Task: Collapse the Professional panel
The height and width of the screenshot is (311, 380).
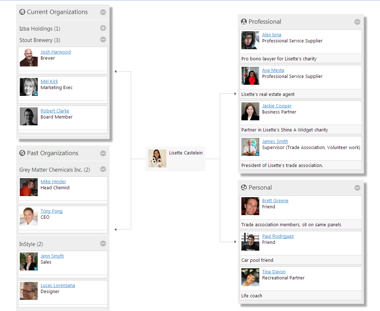Action: point(357,22)
